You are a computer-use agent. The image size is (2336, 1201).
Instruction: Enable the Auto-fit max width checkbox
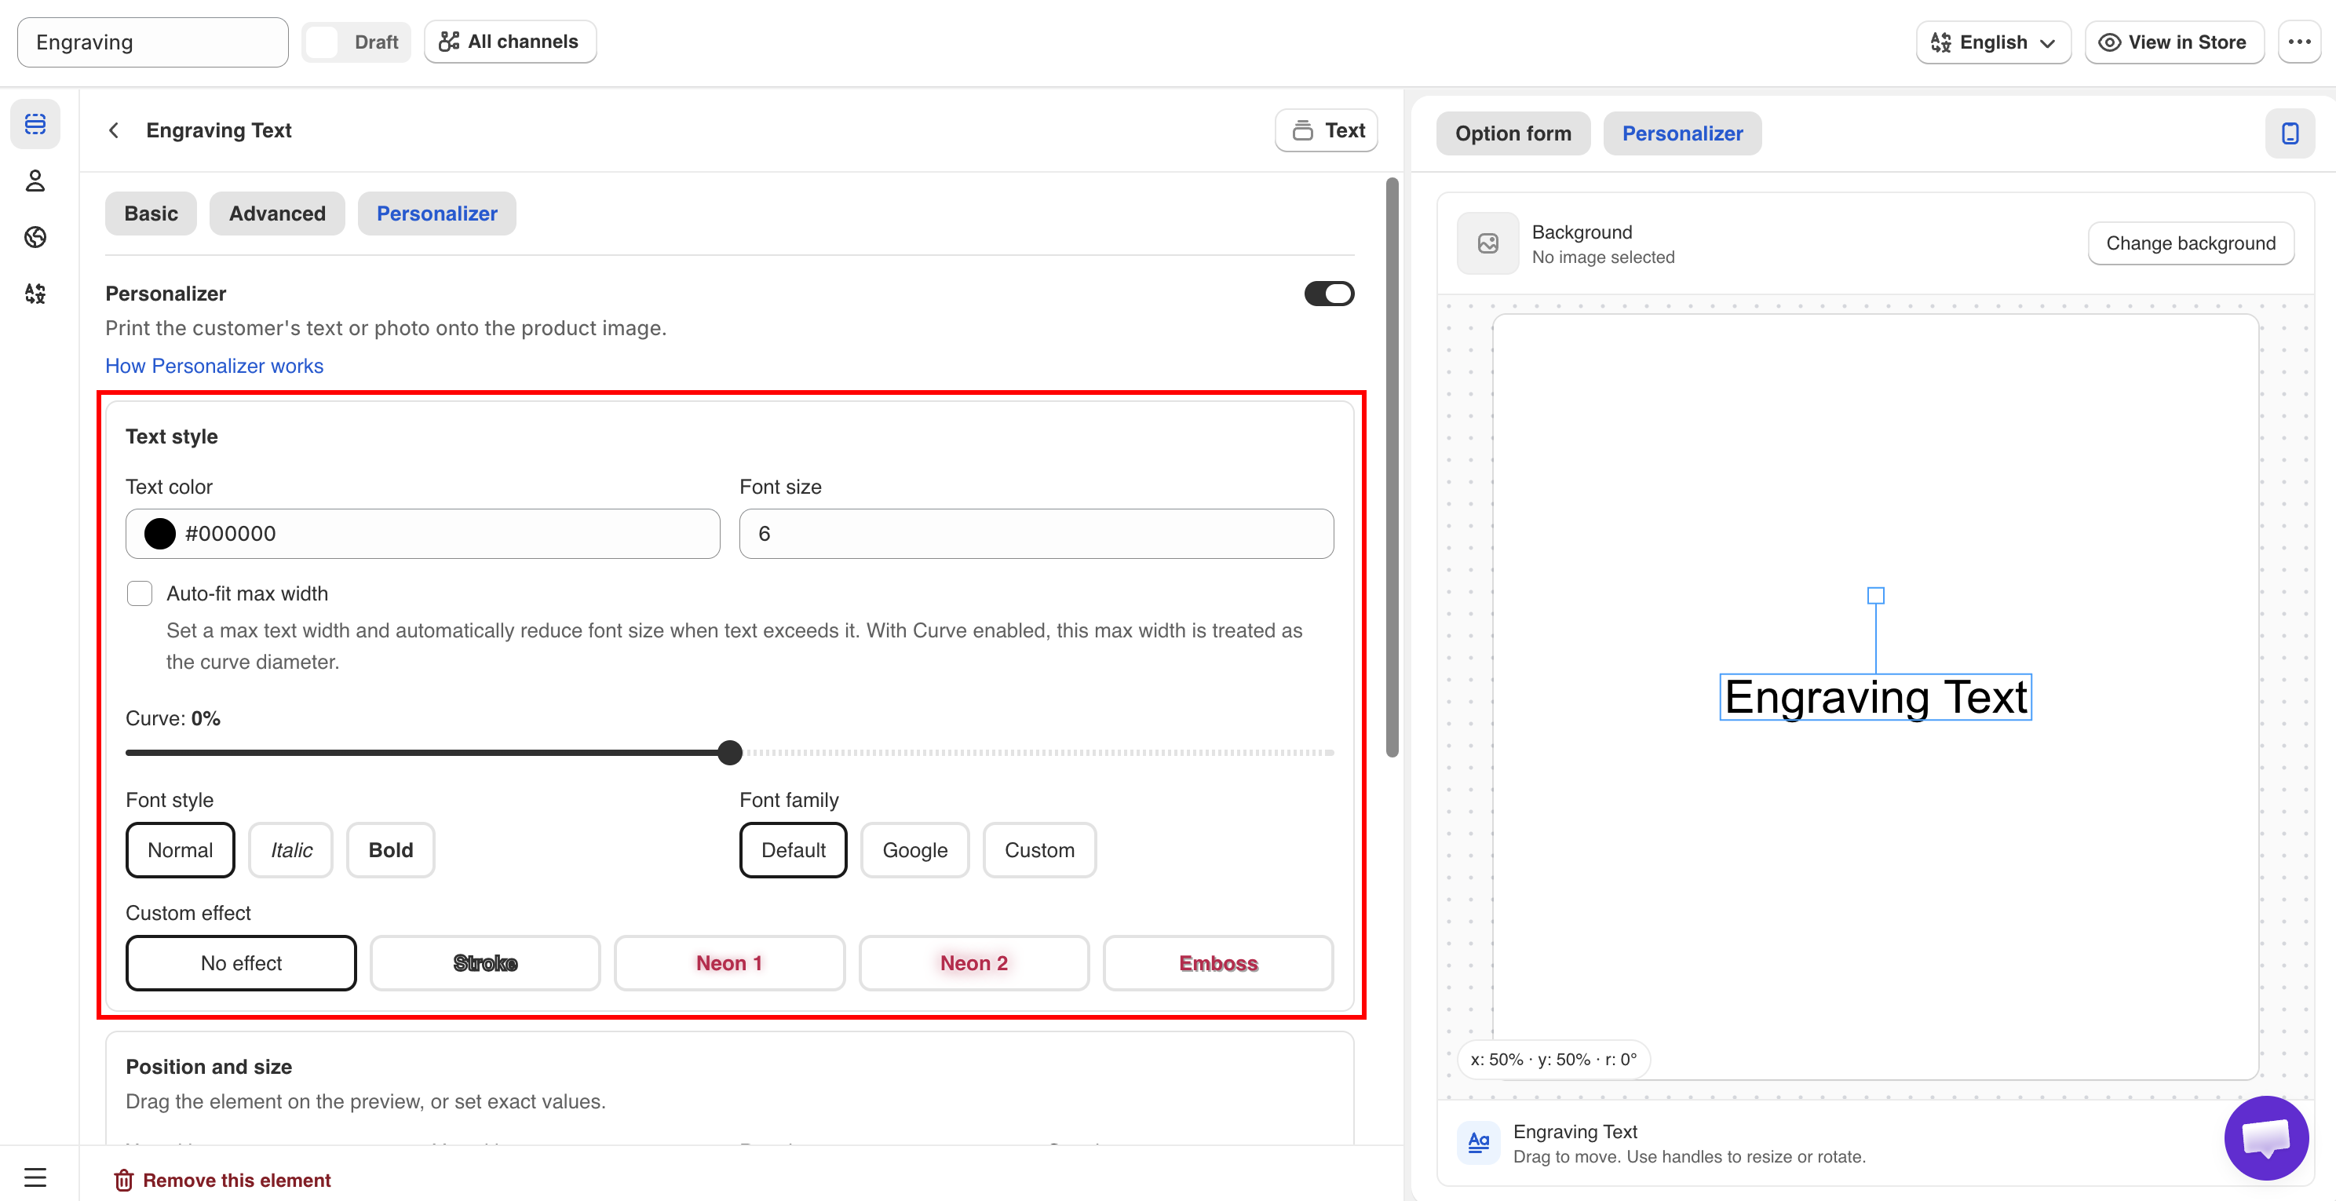coord(140,593)
